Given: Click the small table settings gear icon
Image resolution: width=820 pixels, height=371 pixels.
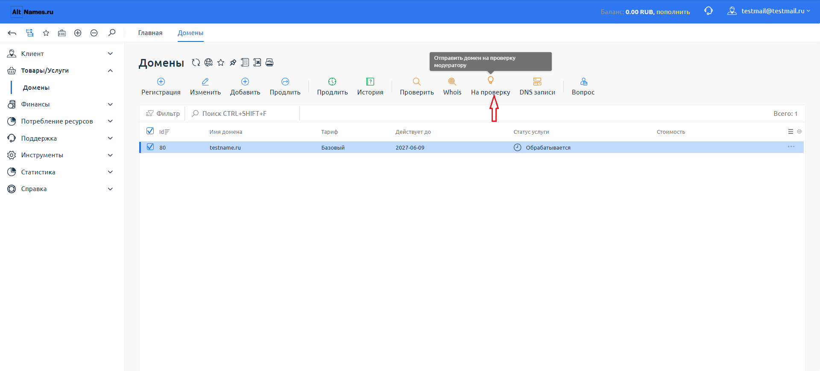Looking at the screenshot, I should pos(799,132).
